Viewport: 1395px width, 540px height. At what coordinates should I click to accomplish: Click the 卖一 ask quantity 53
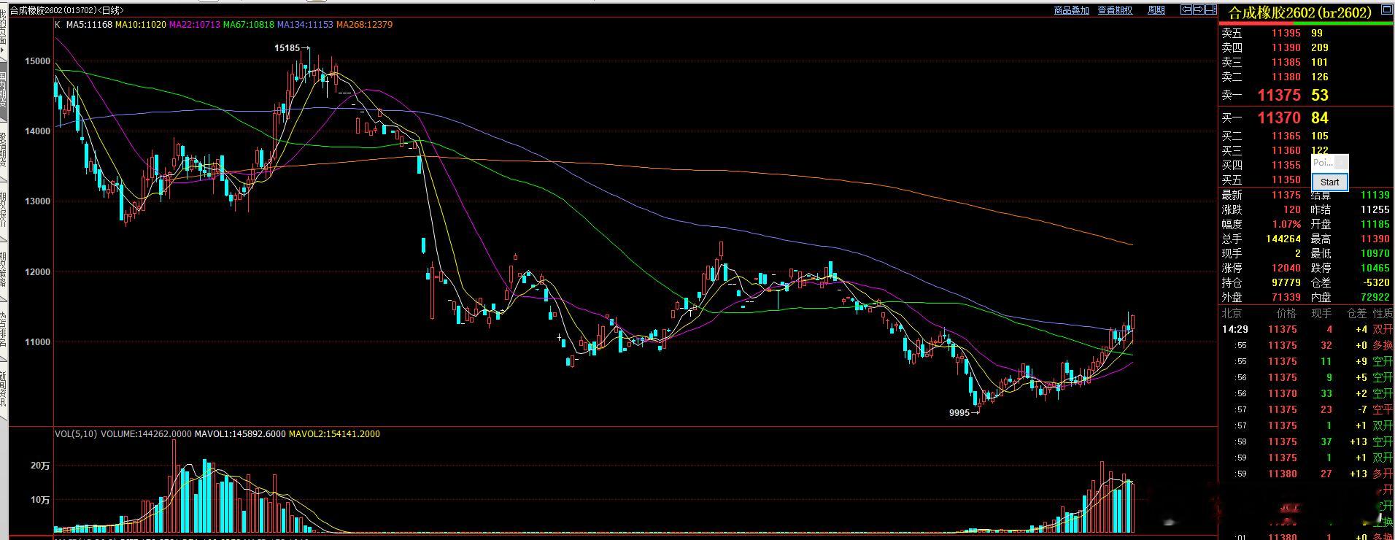(1320, 95)
